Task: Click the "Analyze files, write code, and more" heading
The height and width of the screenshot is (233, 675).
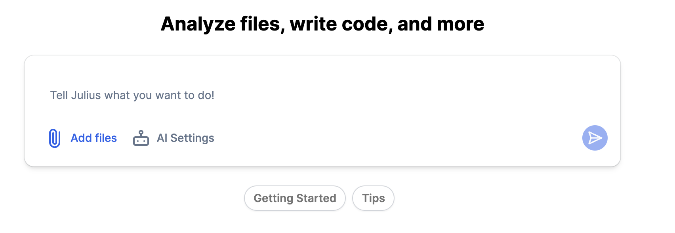Action: pos(322,24)
